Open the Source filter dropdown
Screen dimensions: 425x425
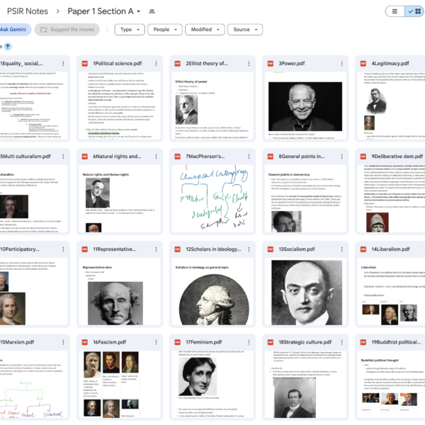pyautogui.click(x=245, y=30)
